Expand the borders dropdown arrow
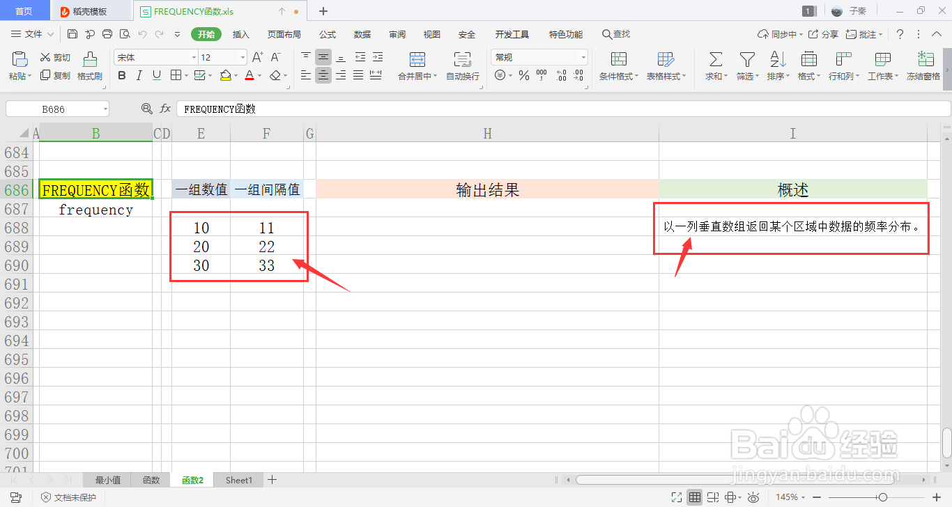Screen dimensions: 952x507 tap(187, 75)
